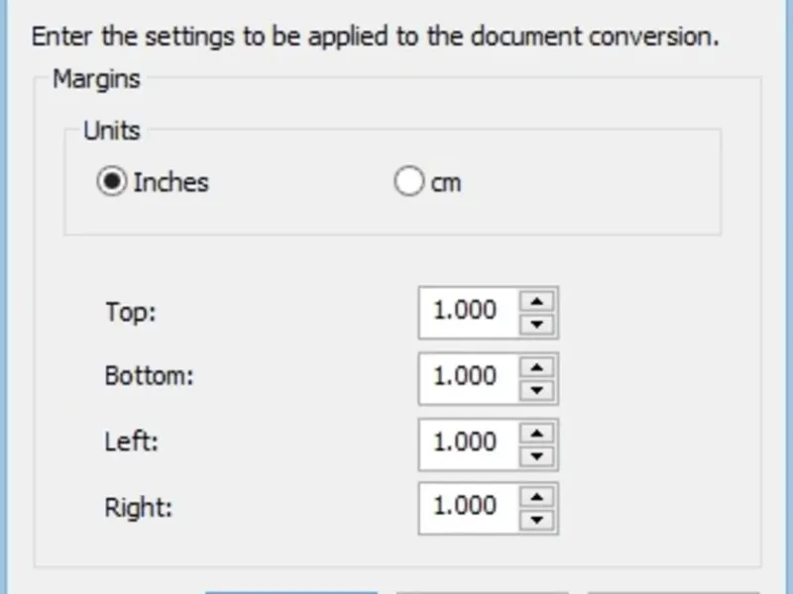Screen dimensions: 793x594
Task: Focus the Bottom margin value field
Action: [468, 377]
